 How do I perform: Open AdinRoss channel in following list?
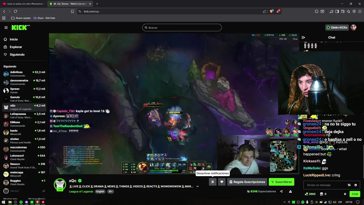tap(24, 74)
